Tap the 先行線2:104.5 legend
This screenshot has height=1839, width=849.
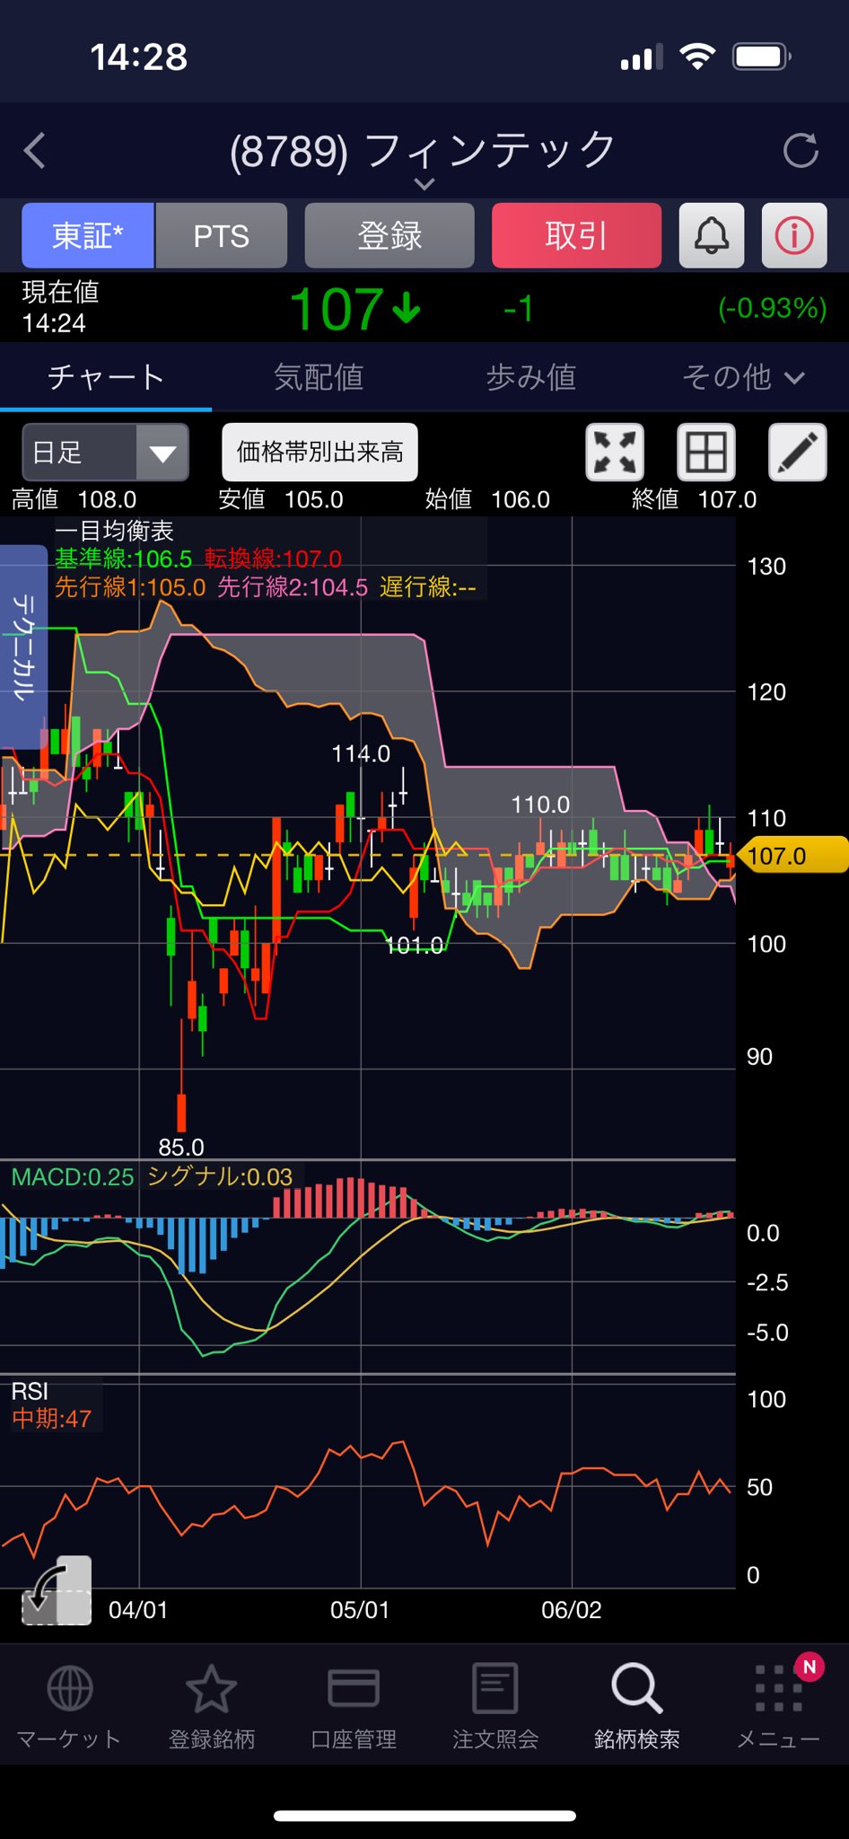point(293,587)
